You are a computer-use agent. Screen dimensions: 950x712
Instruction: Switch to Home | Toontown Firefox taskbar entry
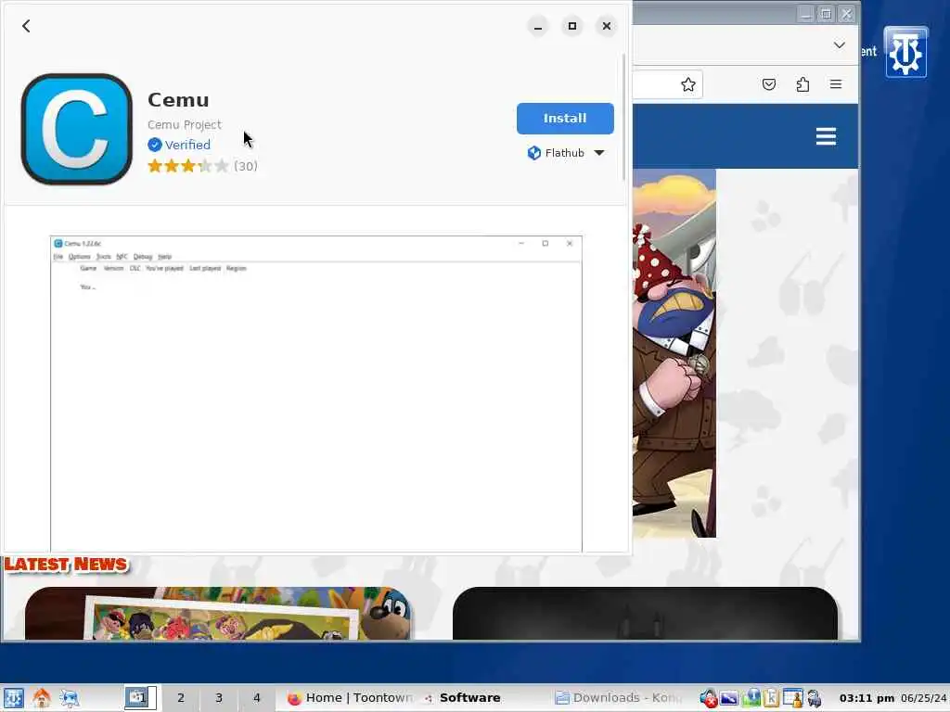[x=350, y=697]
